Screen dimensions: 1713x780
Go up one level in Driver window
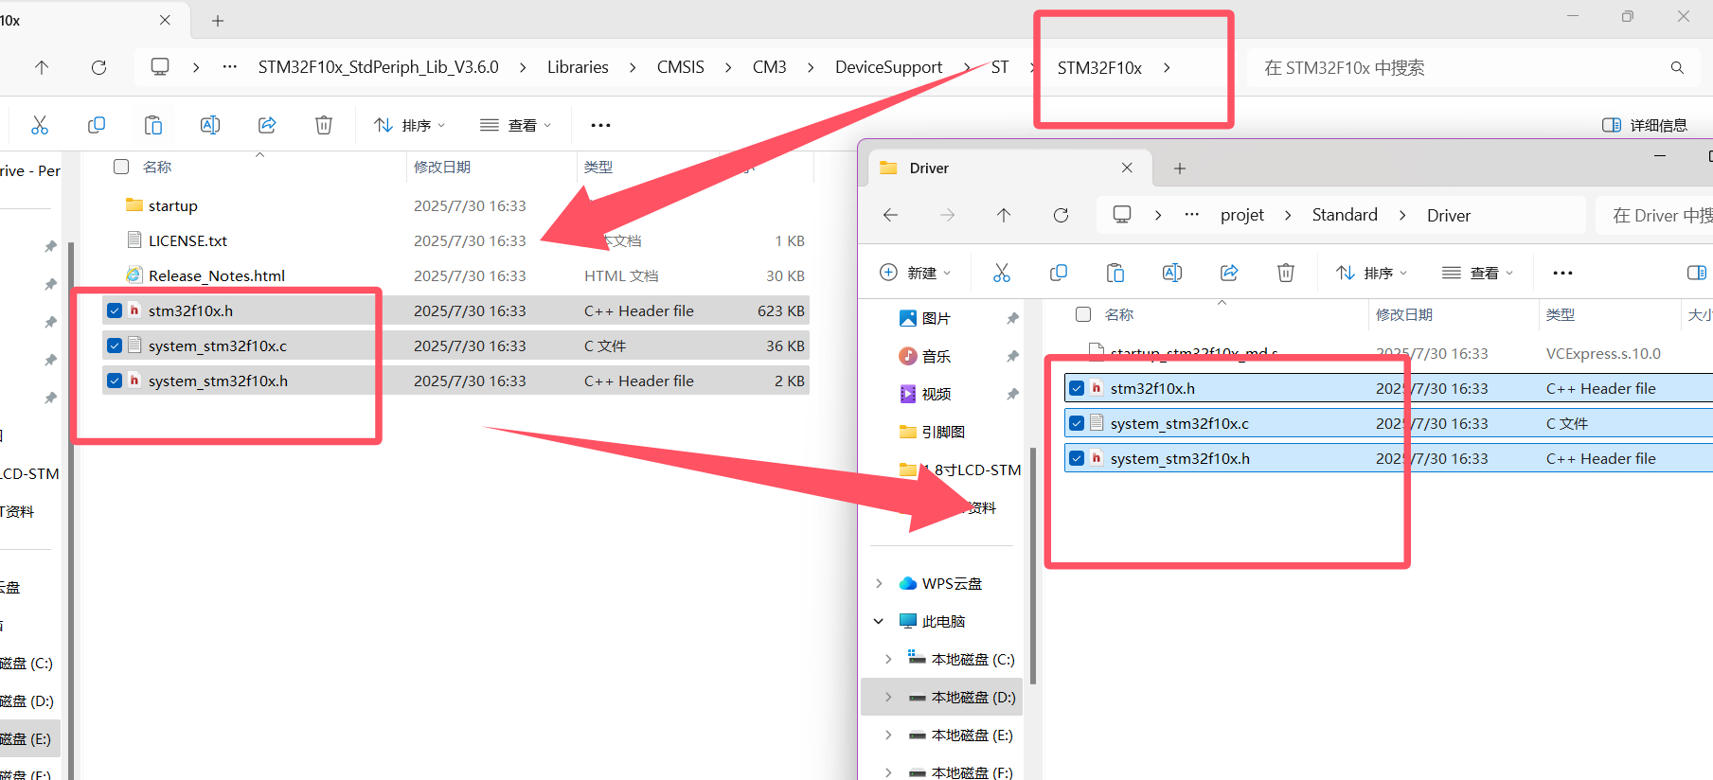pyautogui.click(x=1004, y=215)
